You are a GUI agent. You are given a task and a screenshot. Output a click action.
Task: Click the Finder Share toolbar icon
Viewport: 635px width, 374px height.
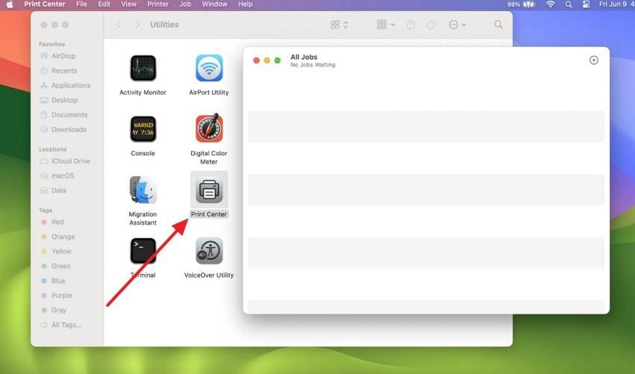click(x=411, y=25)
